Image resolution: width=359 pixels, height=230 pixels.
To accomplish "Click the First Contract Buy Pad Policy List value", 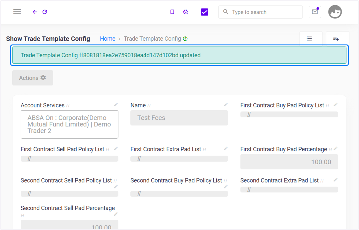I will click(x=289, y=114).
